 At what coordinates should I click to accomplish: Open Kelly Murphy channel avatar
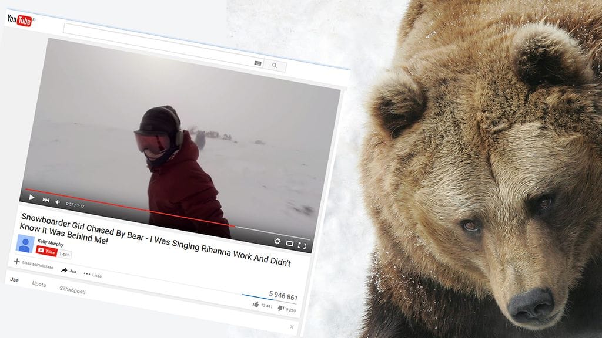pos(25,244)
